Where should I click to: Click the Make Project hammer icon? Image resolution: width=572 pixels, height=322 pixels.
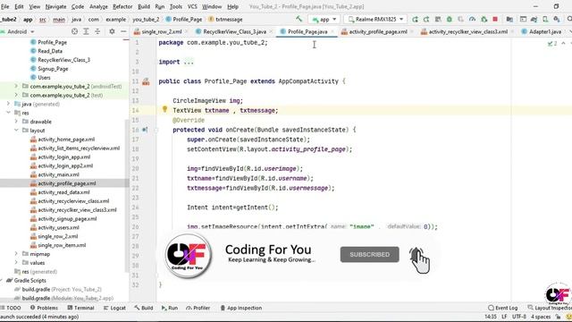(299, 19)
